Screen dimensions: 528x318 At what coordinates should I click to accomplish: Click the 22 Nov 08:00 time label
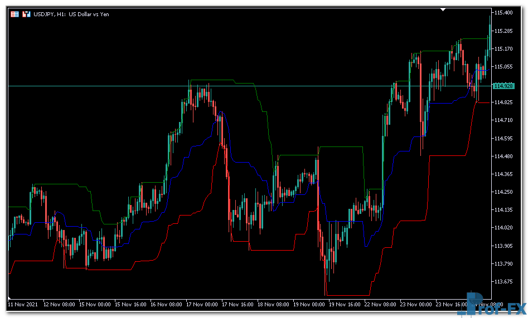[x=381, y=305]
